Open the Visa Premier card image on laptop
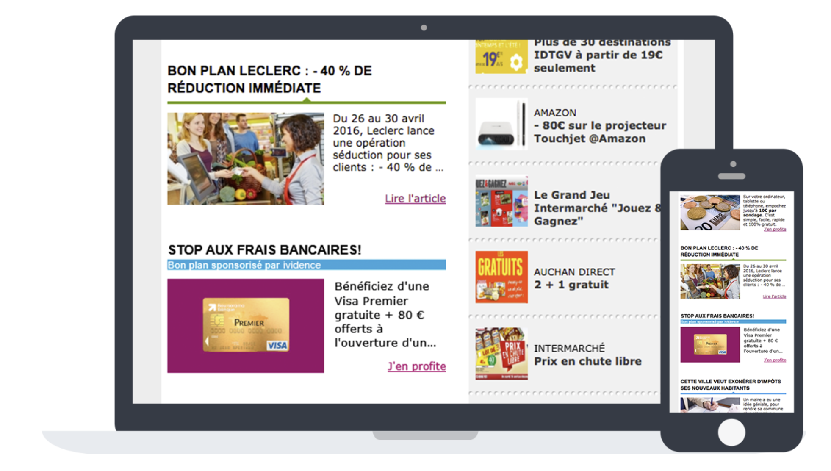This screenshot has height=471, width=831. coord(246,326)
